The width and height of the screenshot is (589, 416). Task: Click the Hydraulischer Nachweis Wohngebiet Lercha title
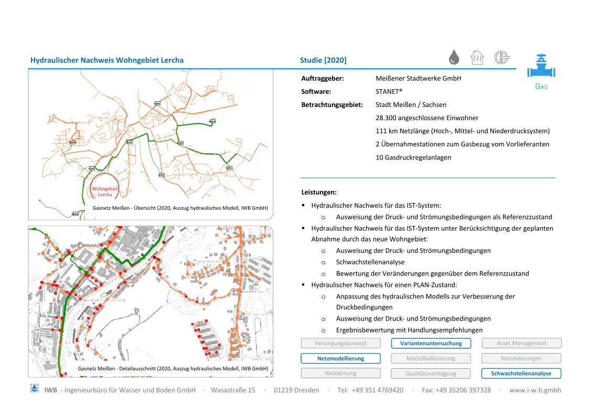pyautogui.click(x=107, y=60)
